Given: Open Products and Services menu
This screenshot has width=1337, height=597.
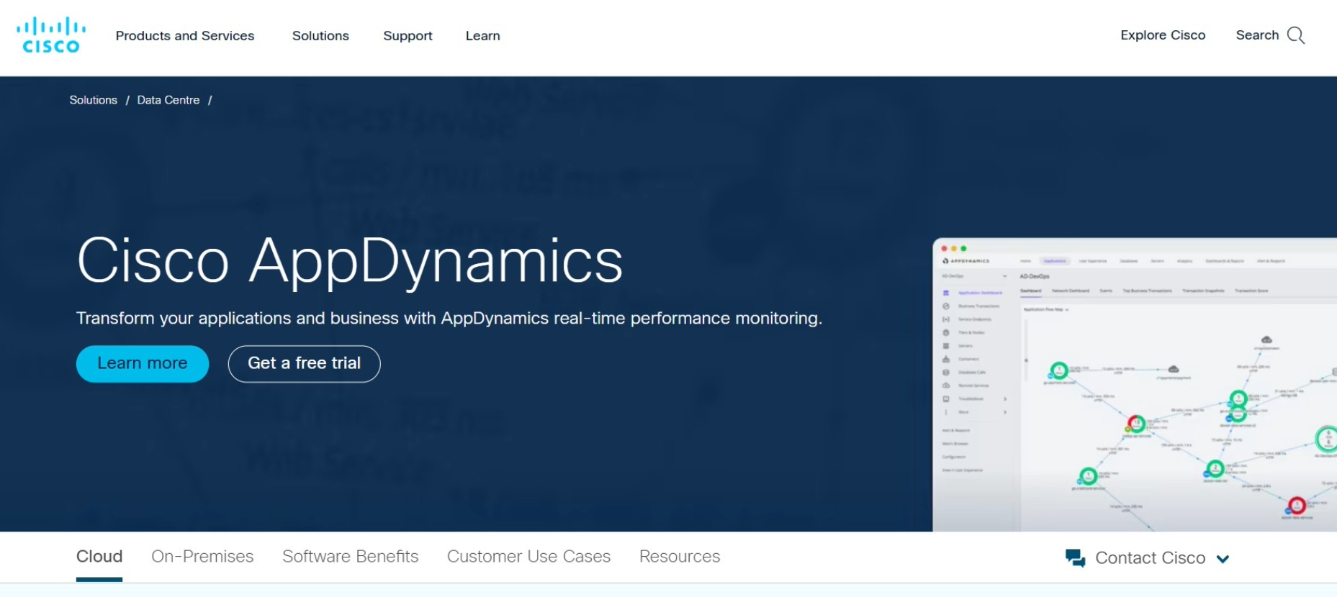Looking at the screenshot, I should (x=185, y=36).
